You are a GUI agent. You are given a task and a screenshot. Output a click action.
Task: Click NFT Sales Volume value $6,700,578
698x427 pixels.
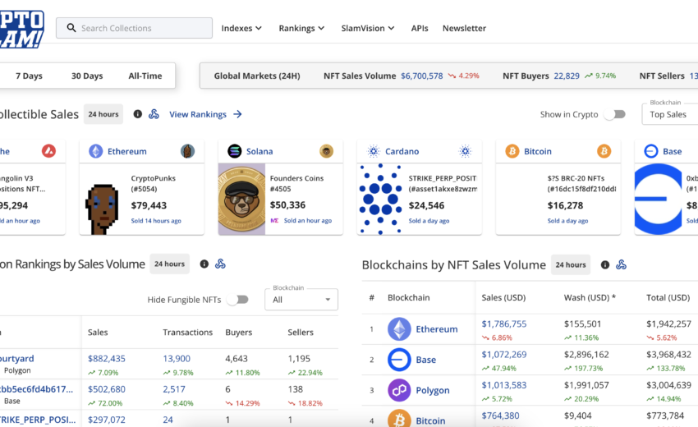coord(422,76)
